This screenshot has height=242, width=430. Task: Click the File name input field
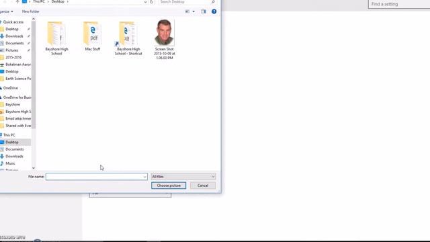[97, 177]
